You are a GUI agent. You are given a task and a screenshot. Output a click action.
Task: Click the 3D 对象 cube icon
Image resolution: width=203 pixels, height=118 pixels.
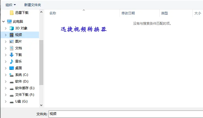point(12,28)
